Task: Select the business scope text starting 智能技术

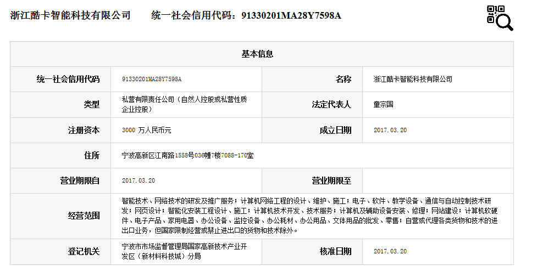Action: [309, 216]
